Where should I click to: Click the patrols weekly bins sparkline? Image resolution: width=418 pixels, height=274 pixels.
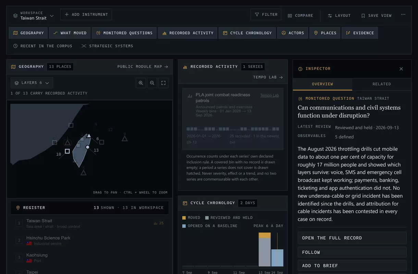[233, 129]
